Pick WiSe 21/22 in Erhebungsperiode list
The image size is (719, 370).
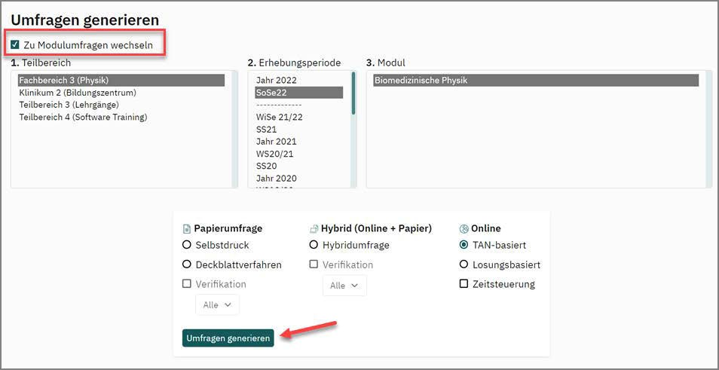tap(279, 117)
